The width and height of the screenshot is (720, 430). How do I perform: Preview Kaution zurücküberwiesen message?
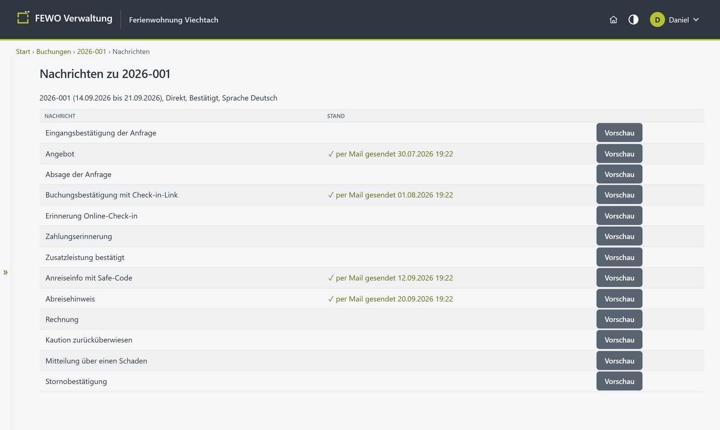619,340
